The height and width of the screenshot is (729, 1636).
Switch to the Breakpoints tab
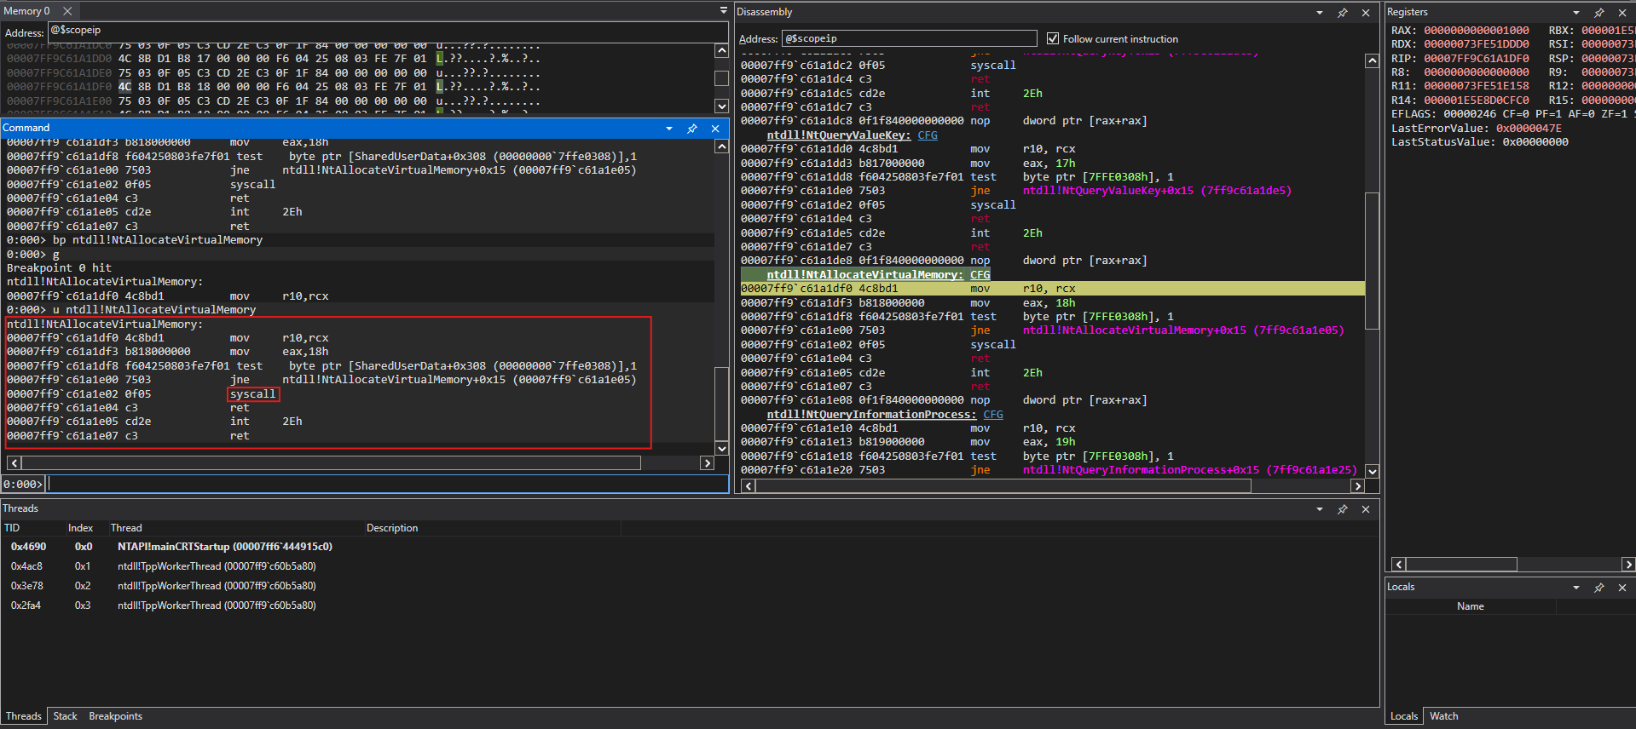115,716
